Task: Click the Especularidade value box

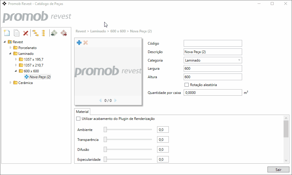Action: (x=163, y=159)
